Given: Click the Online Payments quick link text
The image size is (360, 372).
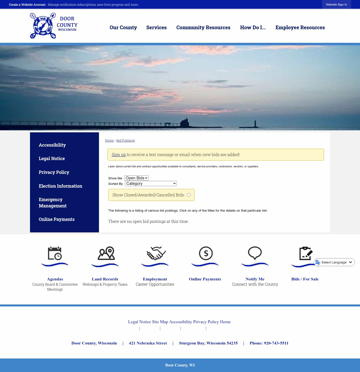Looking at the screenshot, I should tap(205, 279).
